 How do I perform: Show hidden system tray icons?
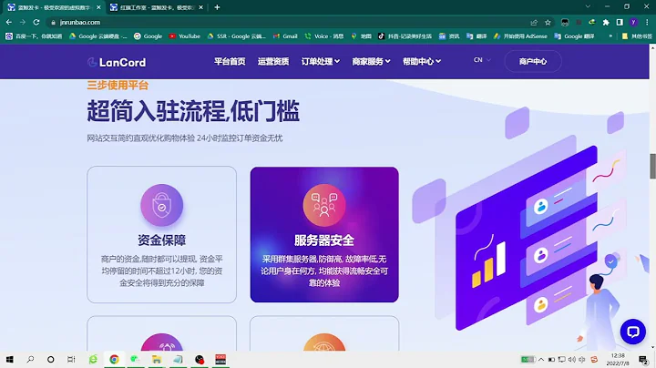(541, 359)
